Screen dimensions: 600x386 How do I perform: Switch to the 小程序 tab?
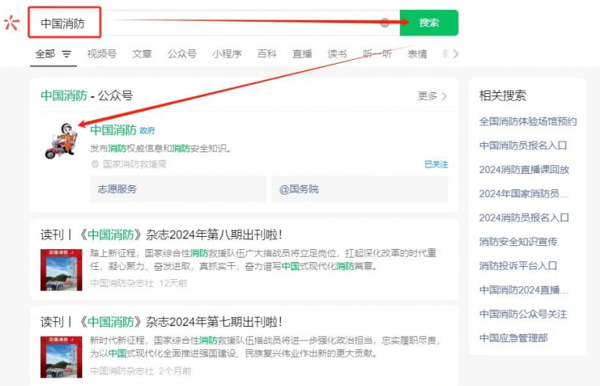point(227,54)
